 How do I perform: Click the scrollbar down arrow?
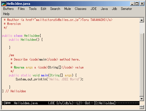[x=142, y=99]
